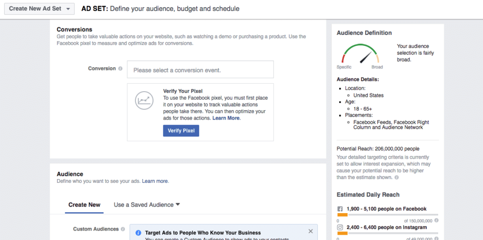Click the Audience Definition heading

click(364, 33)
